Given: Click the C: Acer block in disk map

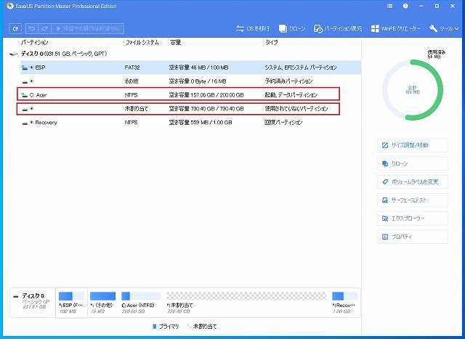Looking at the screenshot, I should point(140,303).
